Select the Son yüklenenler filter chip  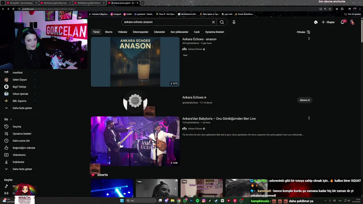[x=179, y=32]
